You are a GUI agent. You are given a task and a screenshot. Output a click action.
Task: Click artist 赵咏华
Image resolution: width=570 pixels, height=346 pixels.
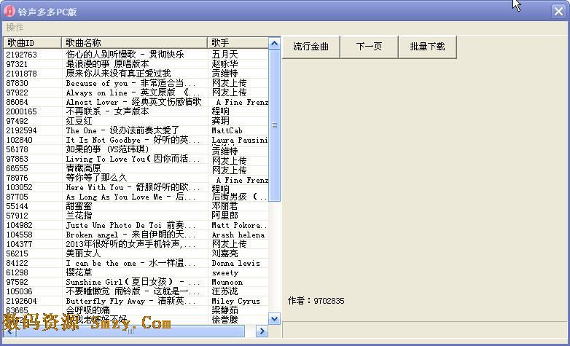coord(225,64)
